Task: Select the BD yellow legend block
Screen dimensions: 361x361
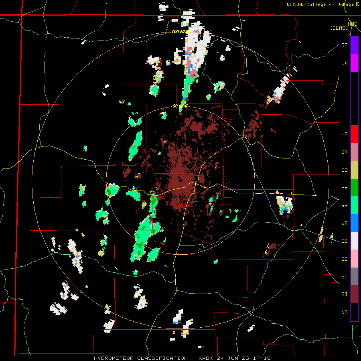Action: point(354,170)
